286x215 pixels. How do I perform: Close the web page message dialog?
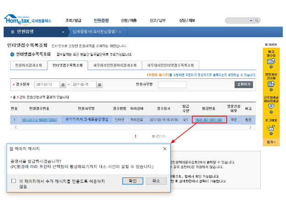(165, 149)
